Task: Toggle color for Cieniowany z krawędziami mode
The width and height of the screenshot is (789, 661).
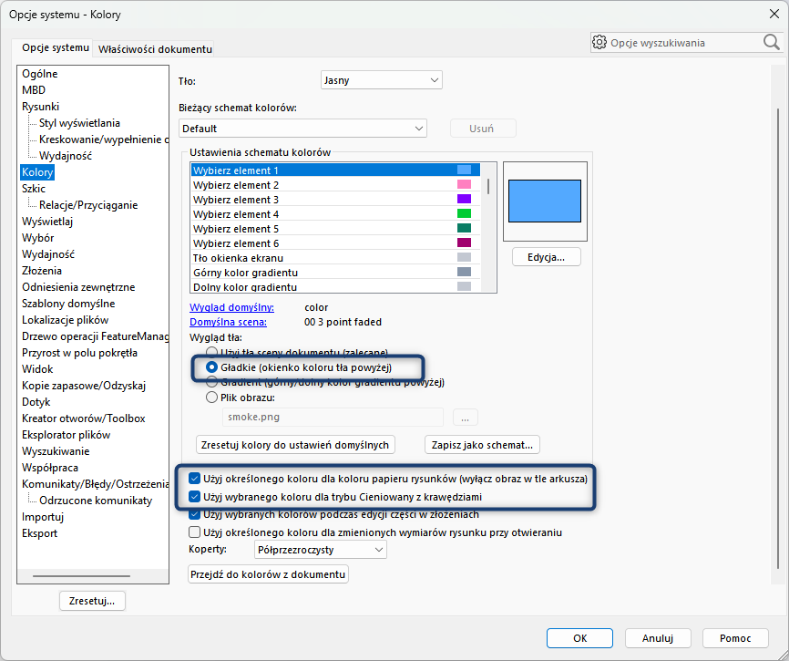Action: (x=195, y=497)
